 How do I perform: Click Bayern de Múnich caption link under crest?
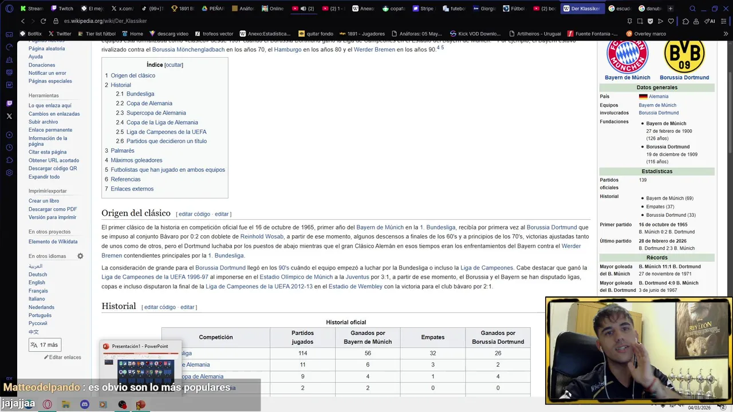[627, 77]
